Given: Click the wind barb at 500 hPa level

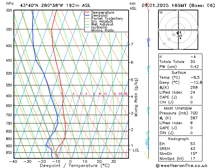Looking at the screenshot, I should point(149,70).
